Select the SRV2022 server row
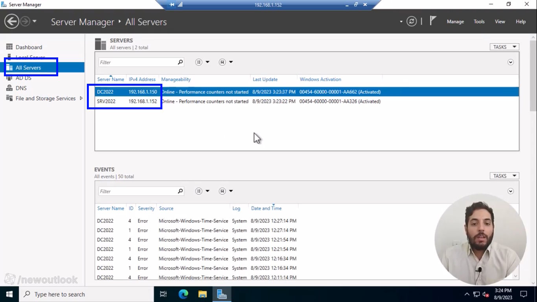The image size is (537, 302). coord(307,101)
